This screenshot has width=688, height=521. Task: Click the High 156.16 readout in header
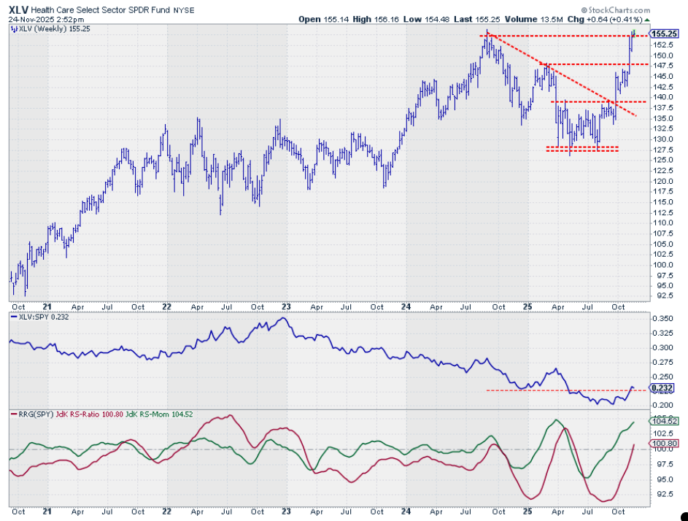pos(375,20)
